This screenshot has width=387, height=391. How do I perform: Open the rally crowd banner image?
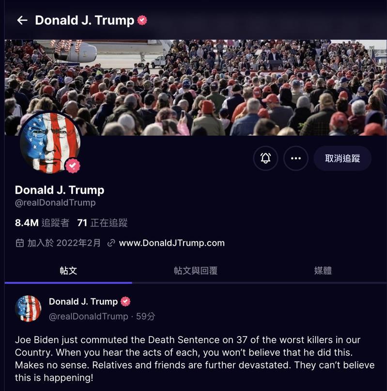tap(196, 88)
